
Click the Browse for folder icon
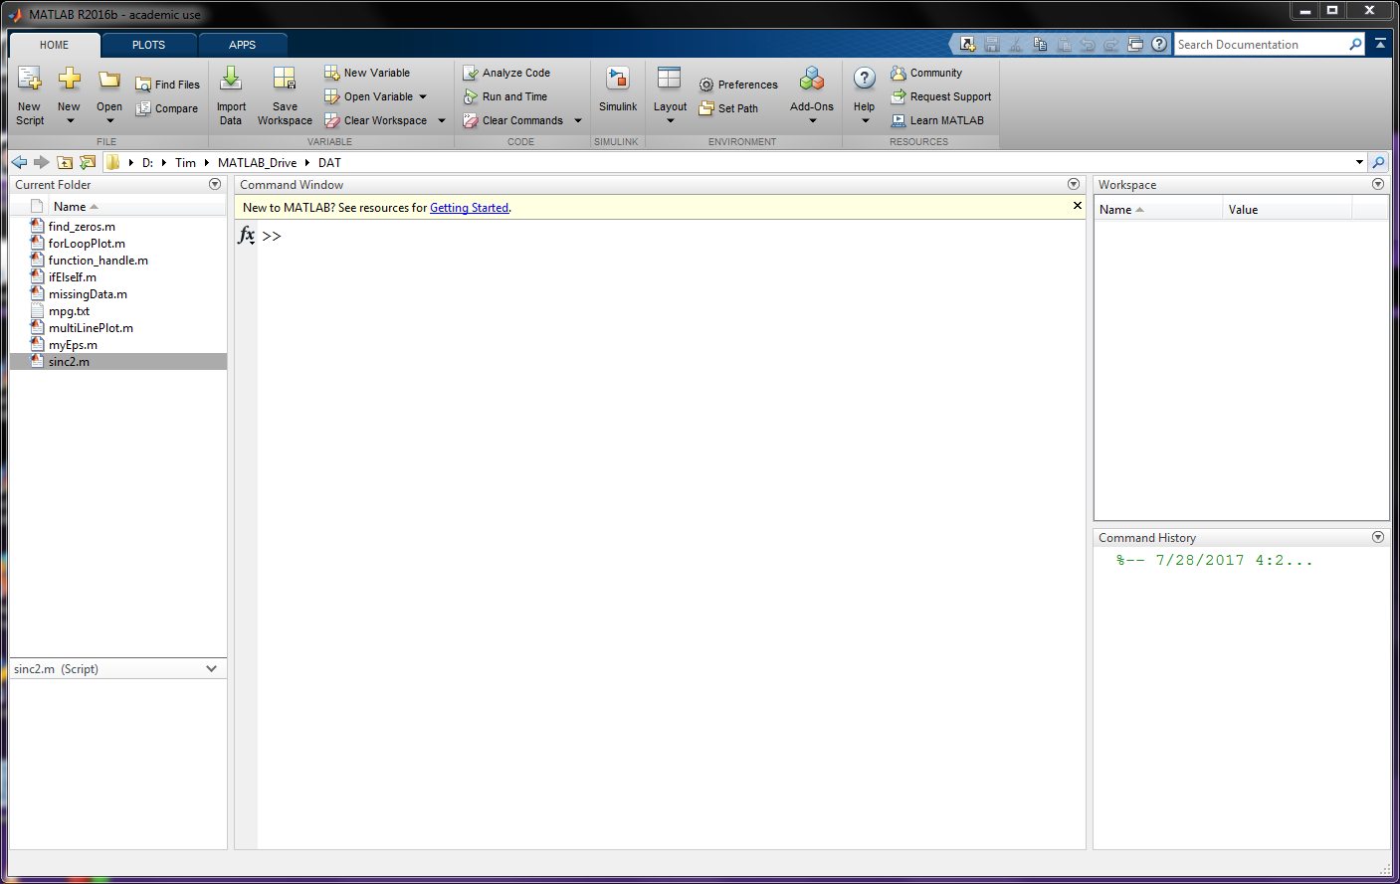tap(88, 162)
